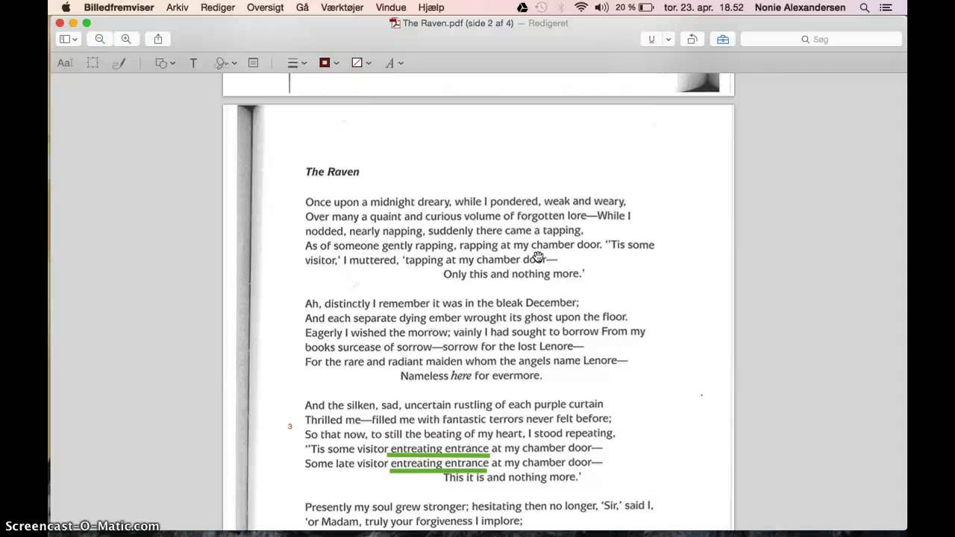Select the Text Selection tool (Aa)
This screenshot has width=955, height=537.
pyautogui.click(x=65, y=63)
